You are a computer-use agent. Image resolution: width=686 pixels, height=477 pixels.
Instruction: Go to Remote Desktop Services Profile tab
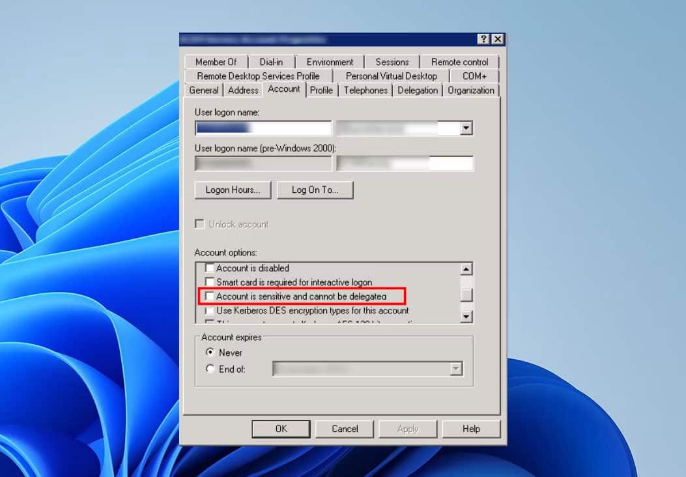point(258,76)
